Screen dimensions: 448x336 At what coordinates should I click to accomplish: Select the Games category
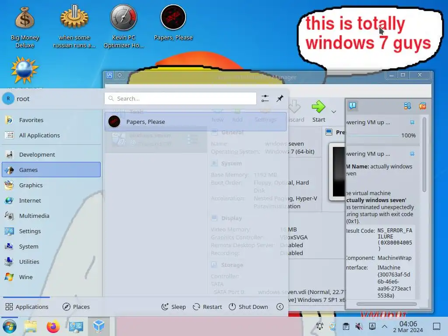[x=52, y=170]
